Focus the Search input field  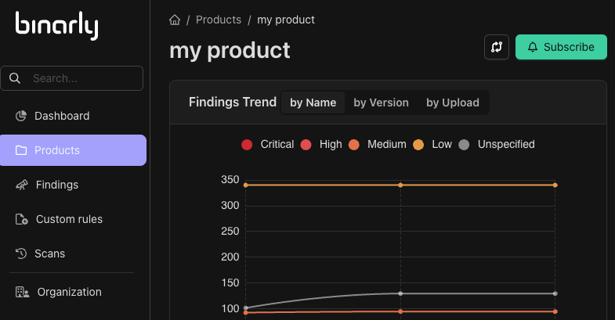(72, 78)
